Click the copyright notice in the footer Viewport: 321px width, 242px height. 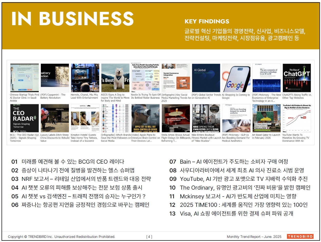point(61,237)
